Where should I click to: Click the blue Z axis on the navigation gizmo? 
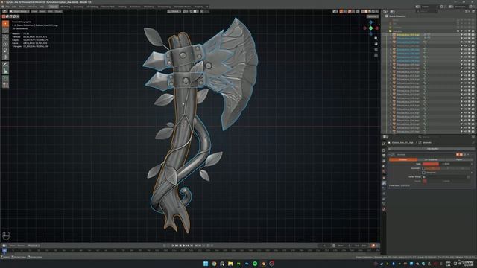pyautogui.click(x=370, y=22)
